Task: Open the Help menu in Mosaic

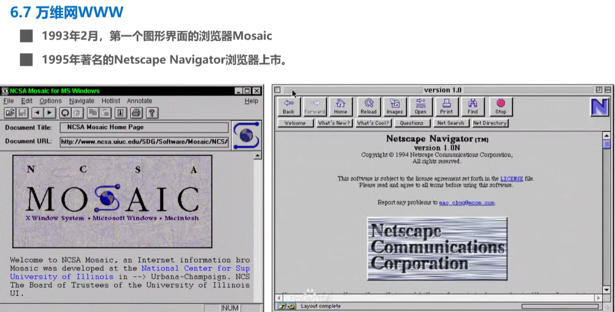Action: 251,101
